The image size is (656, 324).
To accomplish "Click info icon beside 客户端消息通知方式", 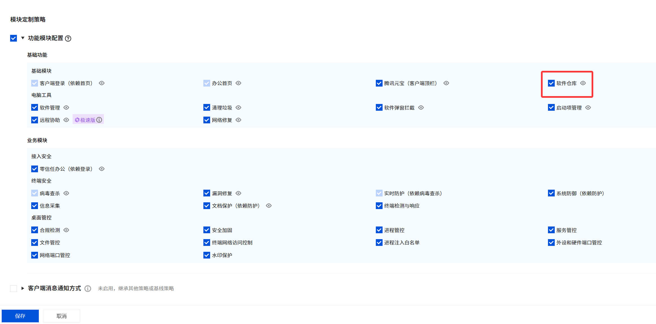I will coord(88,289).
